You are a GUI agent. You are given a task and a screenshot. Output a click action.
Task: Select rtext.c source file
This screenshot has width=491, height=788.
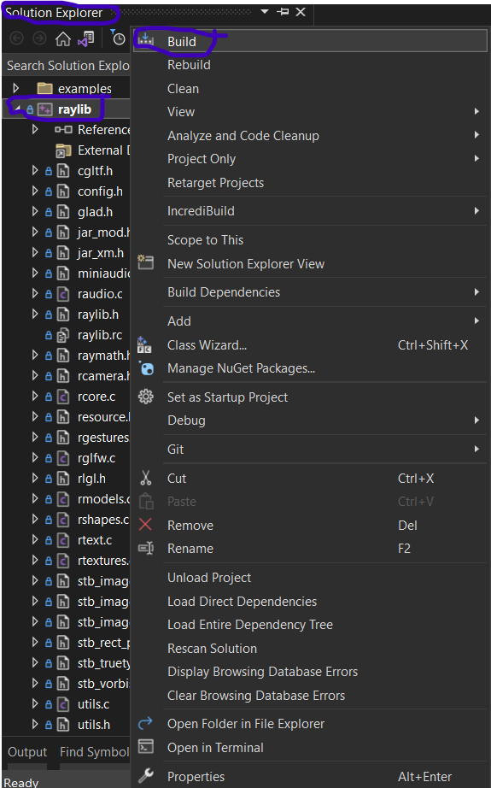(95, 540)
